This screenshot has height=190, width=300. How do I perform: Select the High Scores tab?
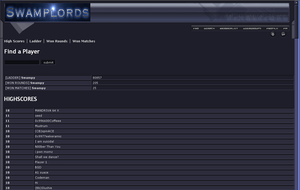(14, 41)
